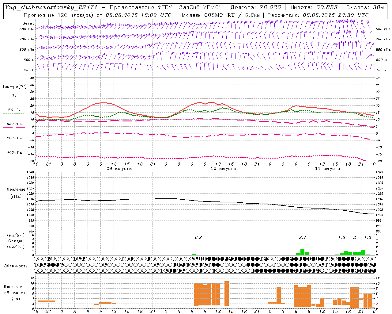This screenshot has width=392, height=314.
Task: Click the '(км)' unit under convective cloud label
Action: tap(16, 299)
